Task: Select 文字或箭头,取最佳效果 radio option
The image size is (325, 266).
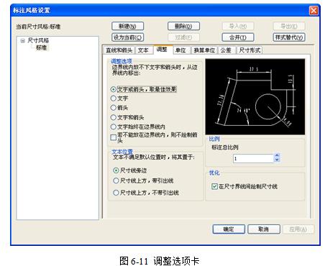Action: [144, 89]
